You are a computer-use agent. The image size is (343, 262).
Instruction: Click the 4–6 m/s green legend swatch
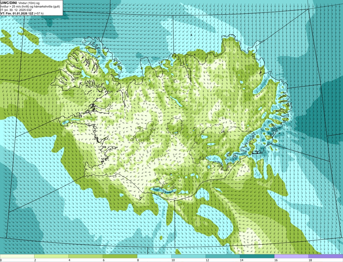pyautogui.click(x=86, y=256)
